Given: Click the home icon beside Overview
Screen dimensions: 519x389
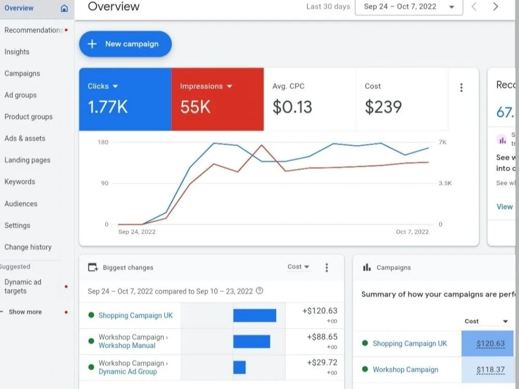Looking at the screenshot, I should pyautogui.click(x=64, y=8).
